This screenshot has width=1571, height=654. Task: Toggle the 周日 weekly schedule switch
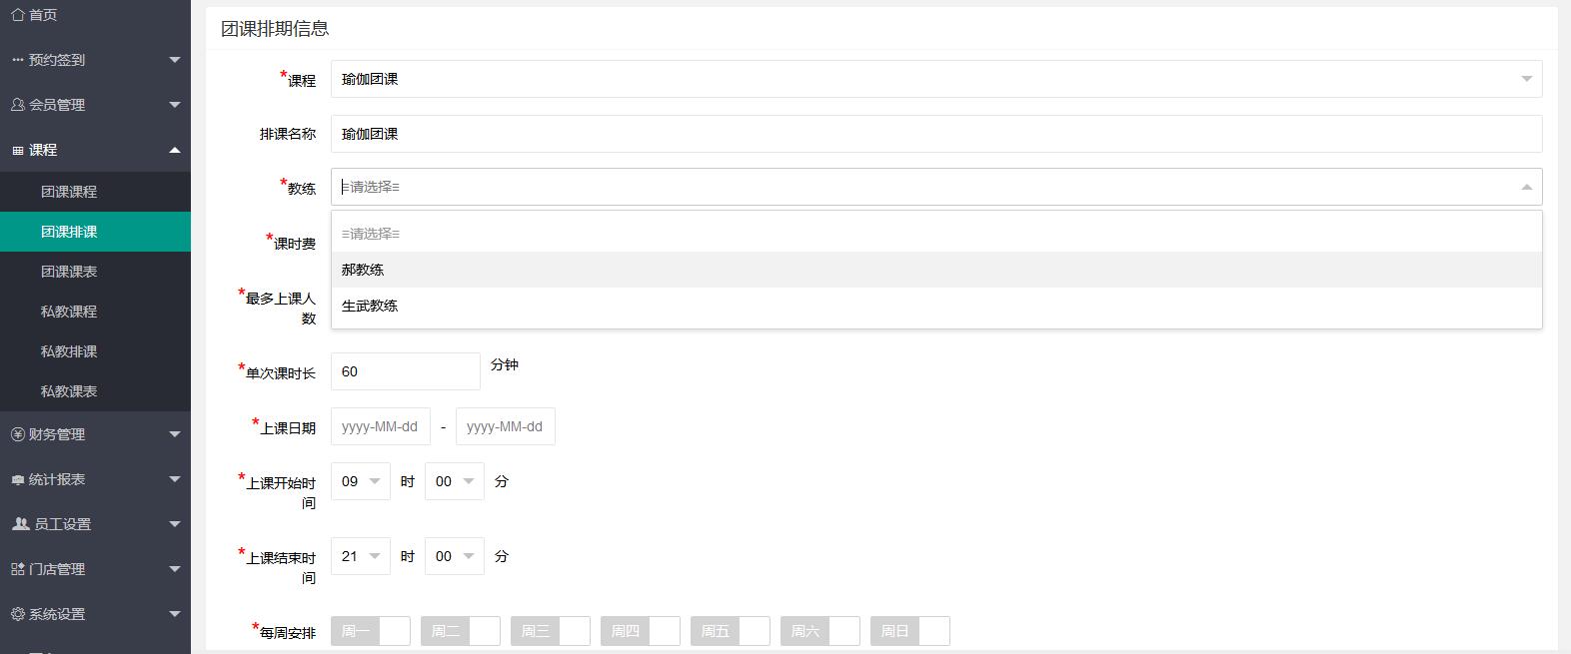(x=910, y=631)
